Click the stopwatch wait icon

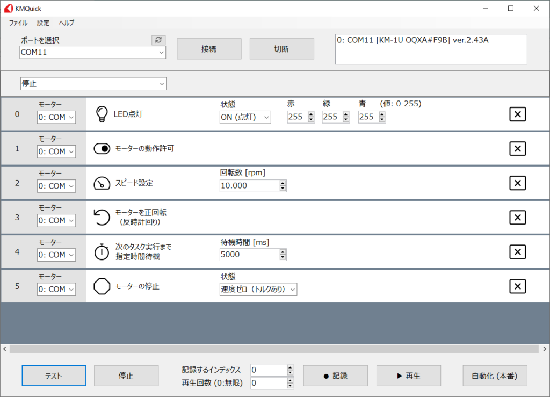pyautogui.click(x=102, y=252)
